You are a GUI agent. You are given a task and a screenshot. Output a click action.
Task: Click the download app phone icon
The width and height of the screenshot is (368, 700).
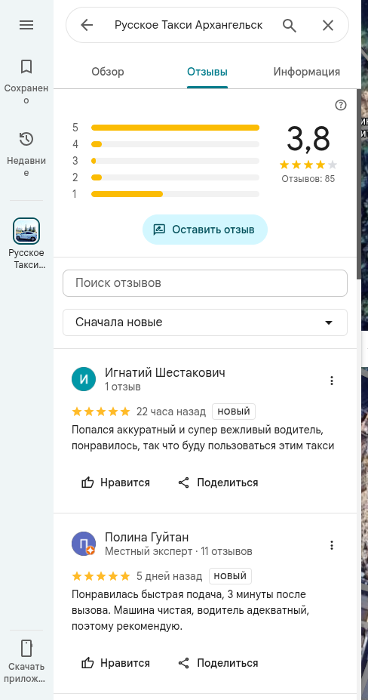click(26, 647)
